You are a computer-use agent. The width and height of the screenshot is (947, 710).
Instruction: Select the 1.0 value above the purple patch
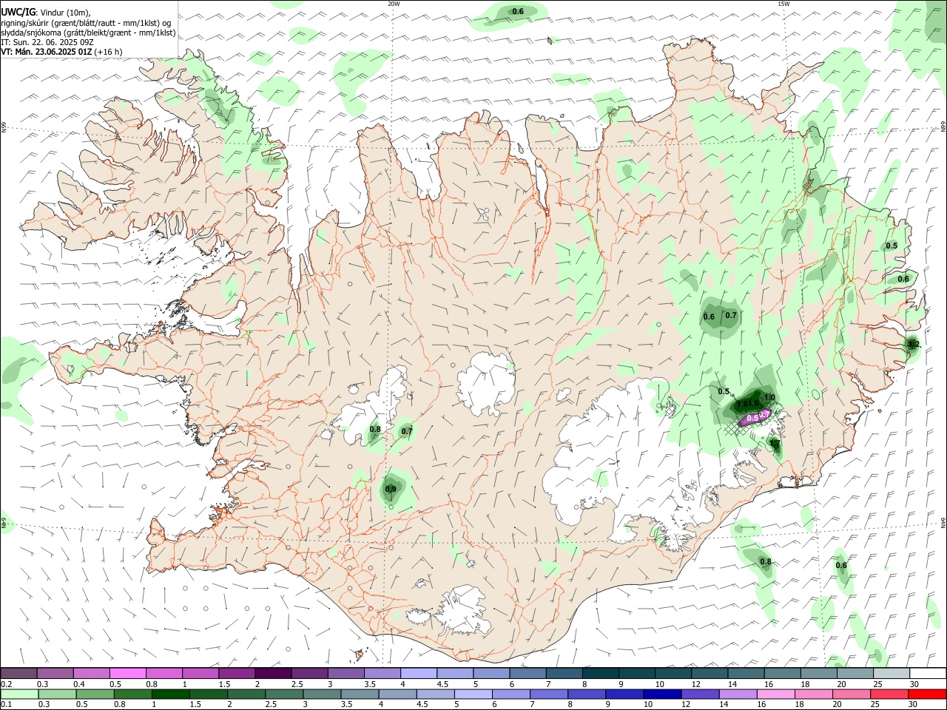[x=769, y=397]
